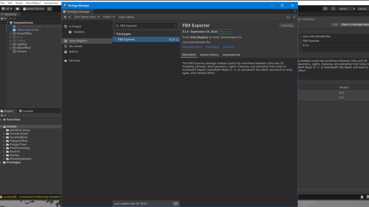Click the DynamicBone folder icon

[7, 137]
